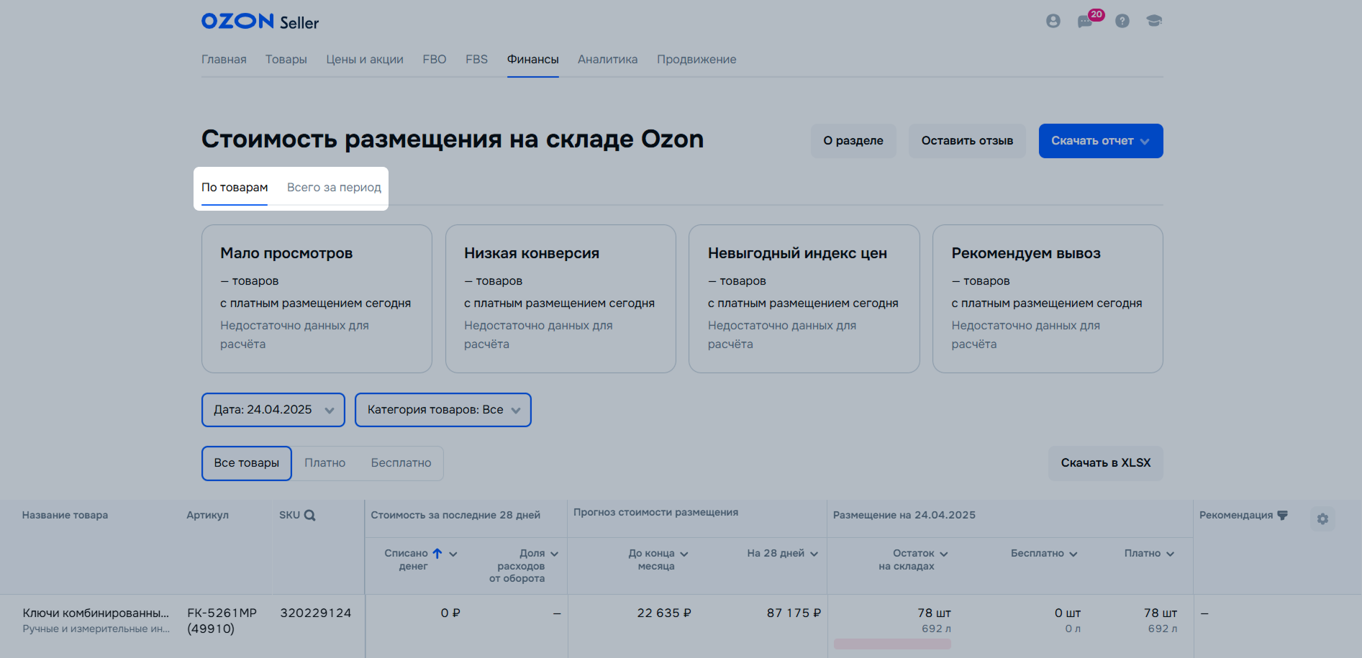Image resolution: width=1362 pixels, height=658 pixels.
Task: Open table column settings gear
Action: tap(1322, 519)
